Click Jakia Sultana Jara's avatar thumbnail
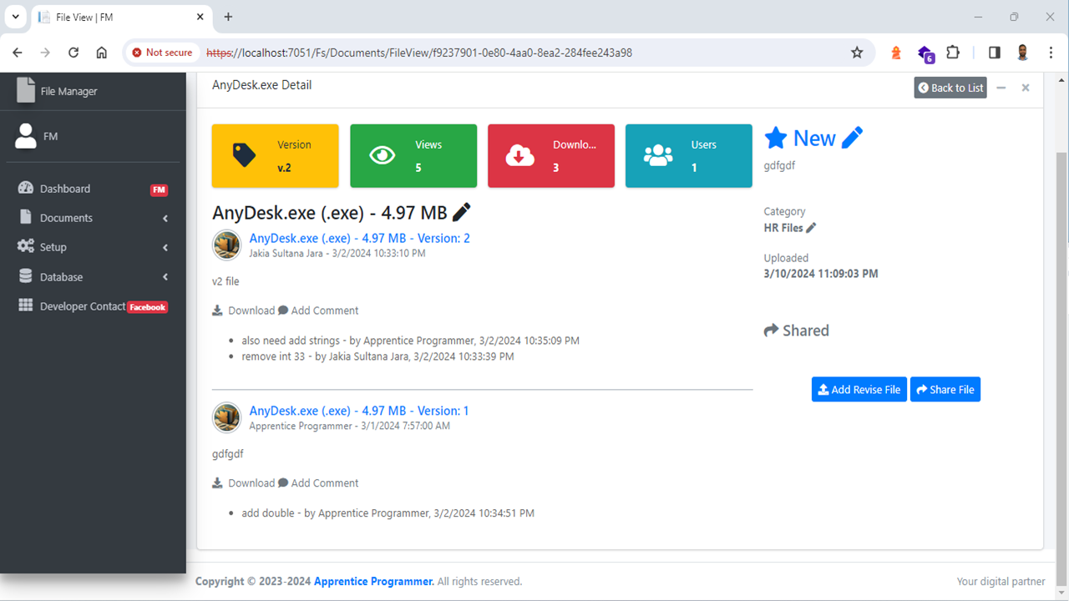The width and height of the screenshot is (1069, 601). (x=227, y=245)
